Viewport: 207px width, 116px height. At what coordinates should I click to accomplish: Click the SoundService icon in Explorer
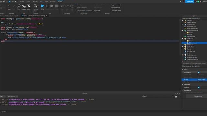click(185, 51)
